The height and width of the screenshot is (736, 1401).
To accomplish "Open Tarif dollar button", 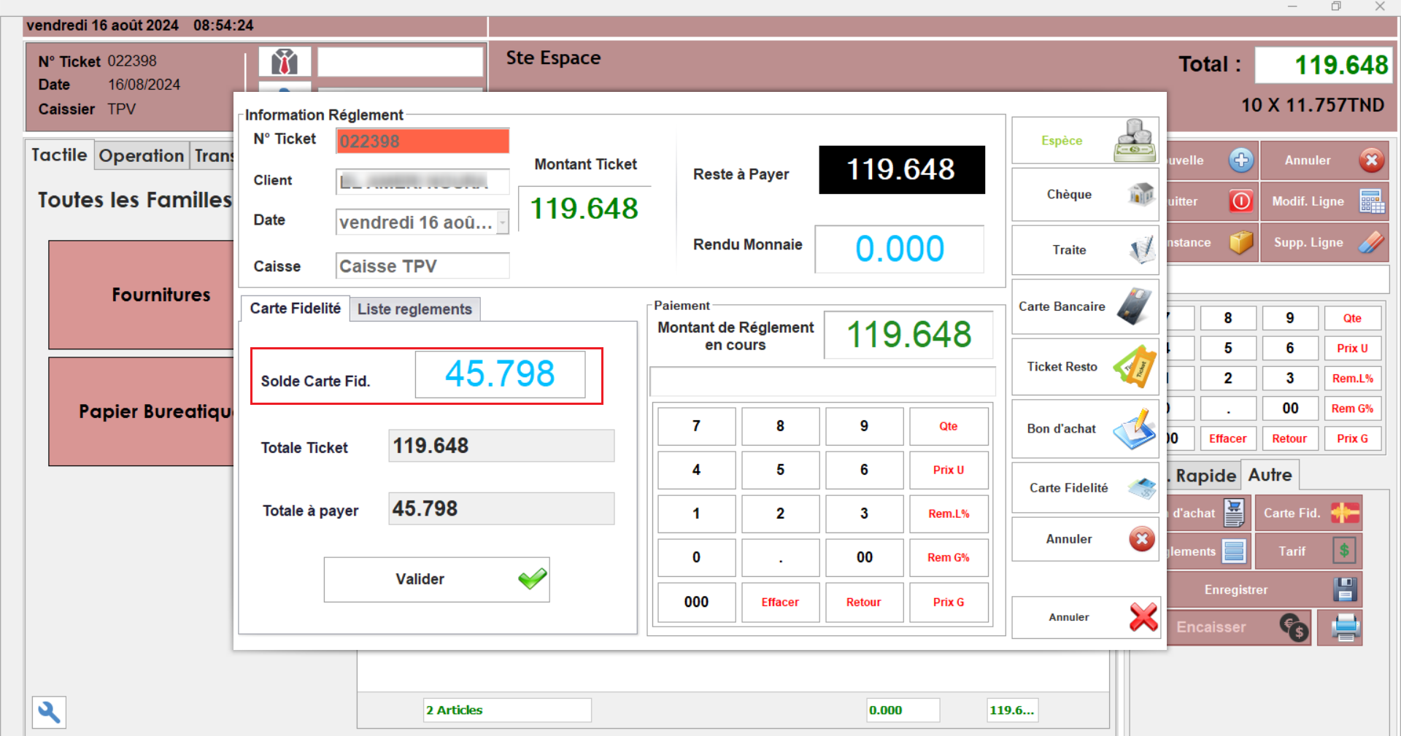I will 1308,551.
